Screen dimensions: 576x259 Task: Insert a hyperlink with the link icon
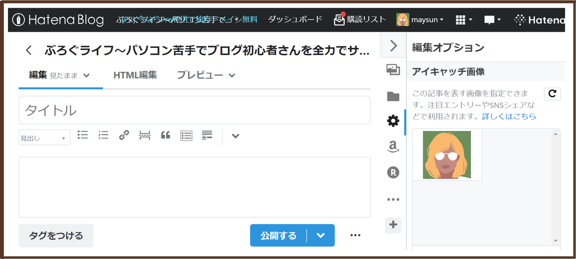tap(124, 135)
